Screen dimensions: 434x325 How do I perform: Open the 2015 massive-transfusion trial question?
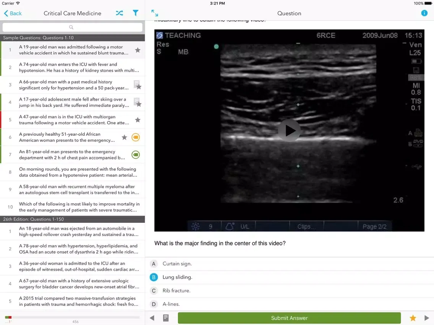(73, 301)
